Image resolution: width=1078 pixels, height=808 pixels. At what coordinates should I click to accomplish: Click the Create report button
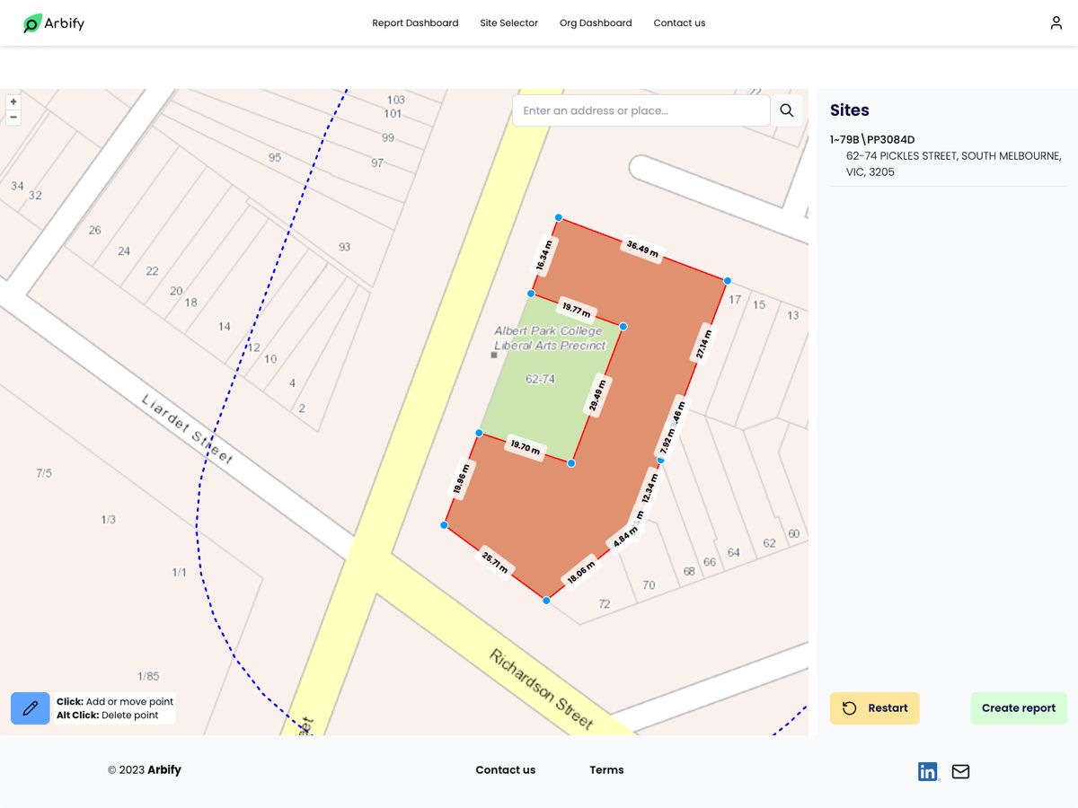[x=1019, y=707]
